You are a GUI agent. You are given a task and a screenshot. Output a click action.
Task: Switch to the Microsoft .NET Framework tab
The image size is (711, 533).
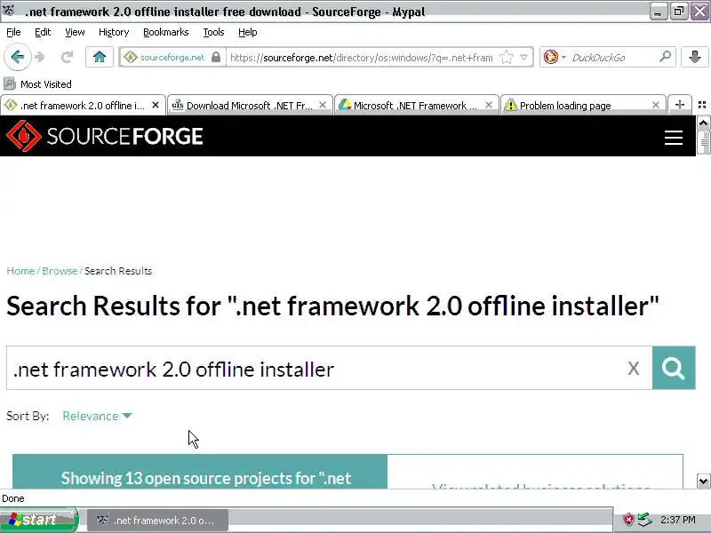(416, 105)
